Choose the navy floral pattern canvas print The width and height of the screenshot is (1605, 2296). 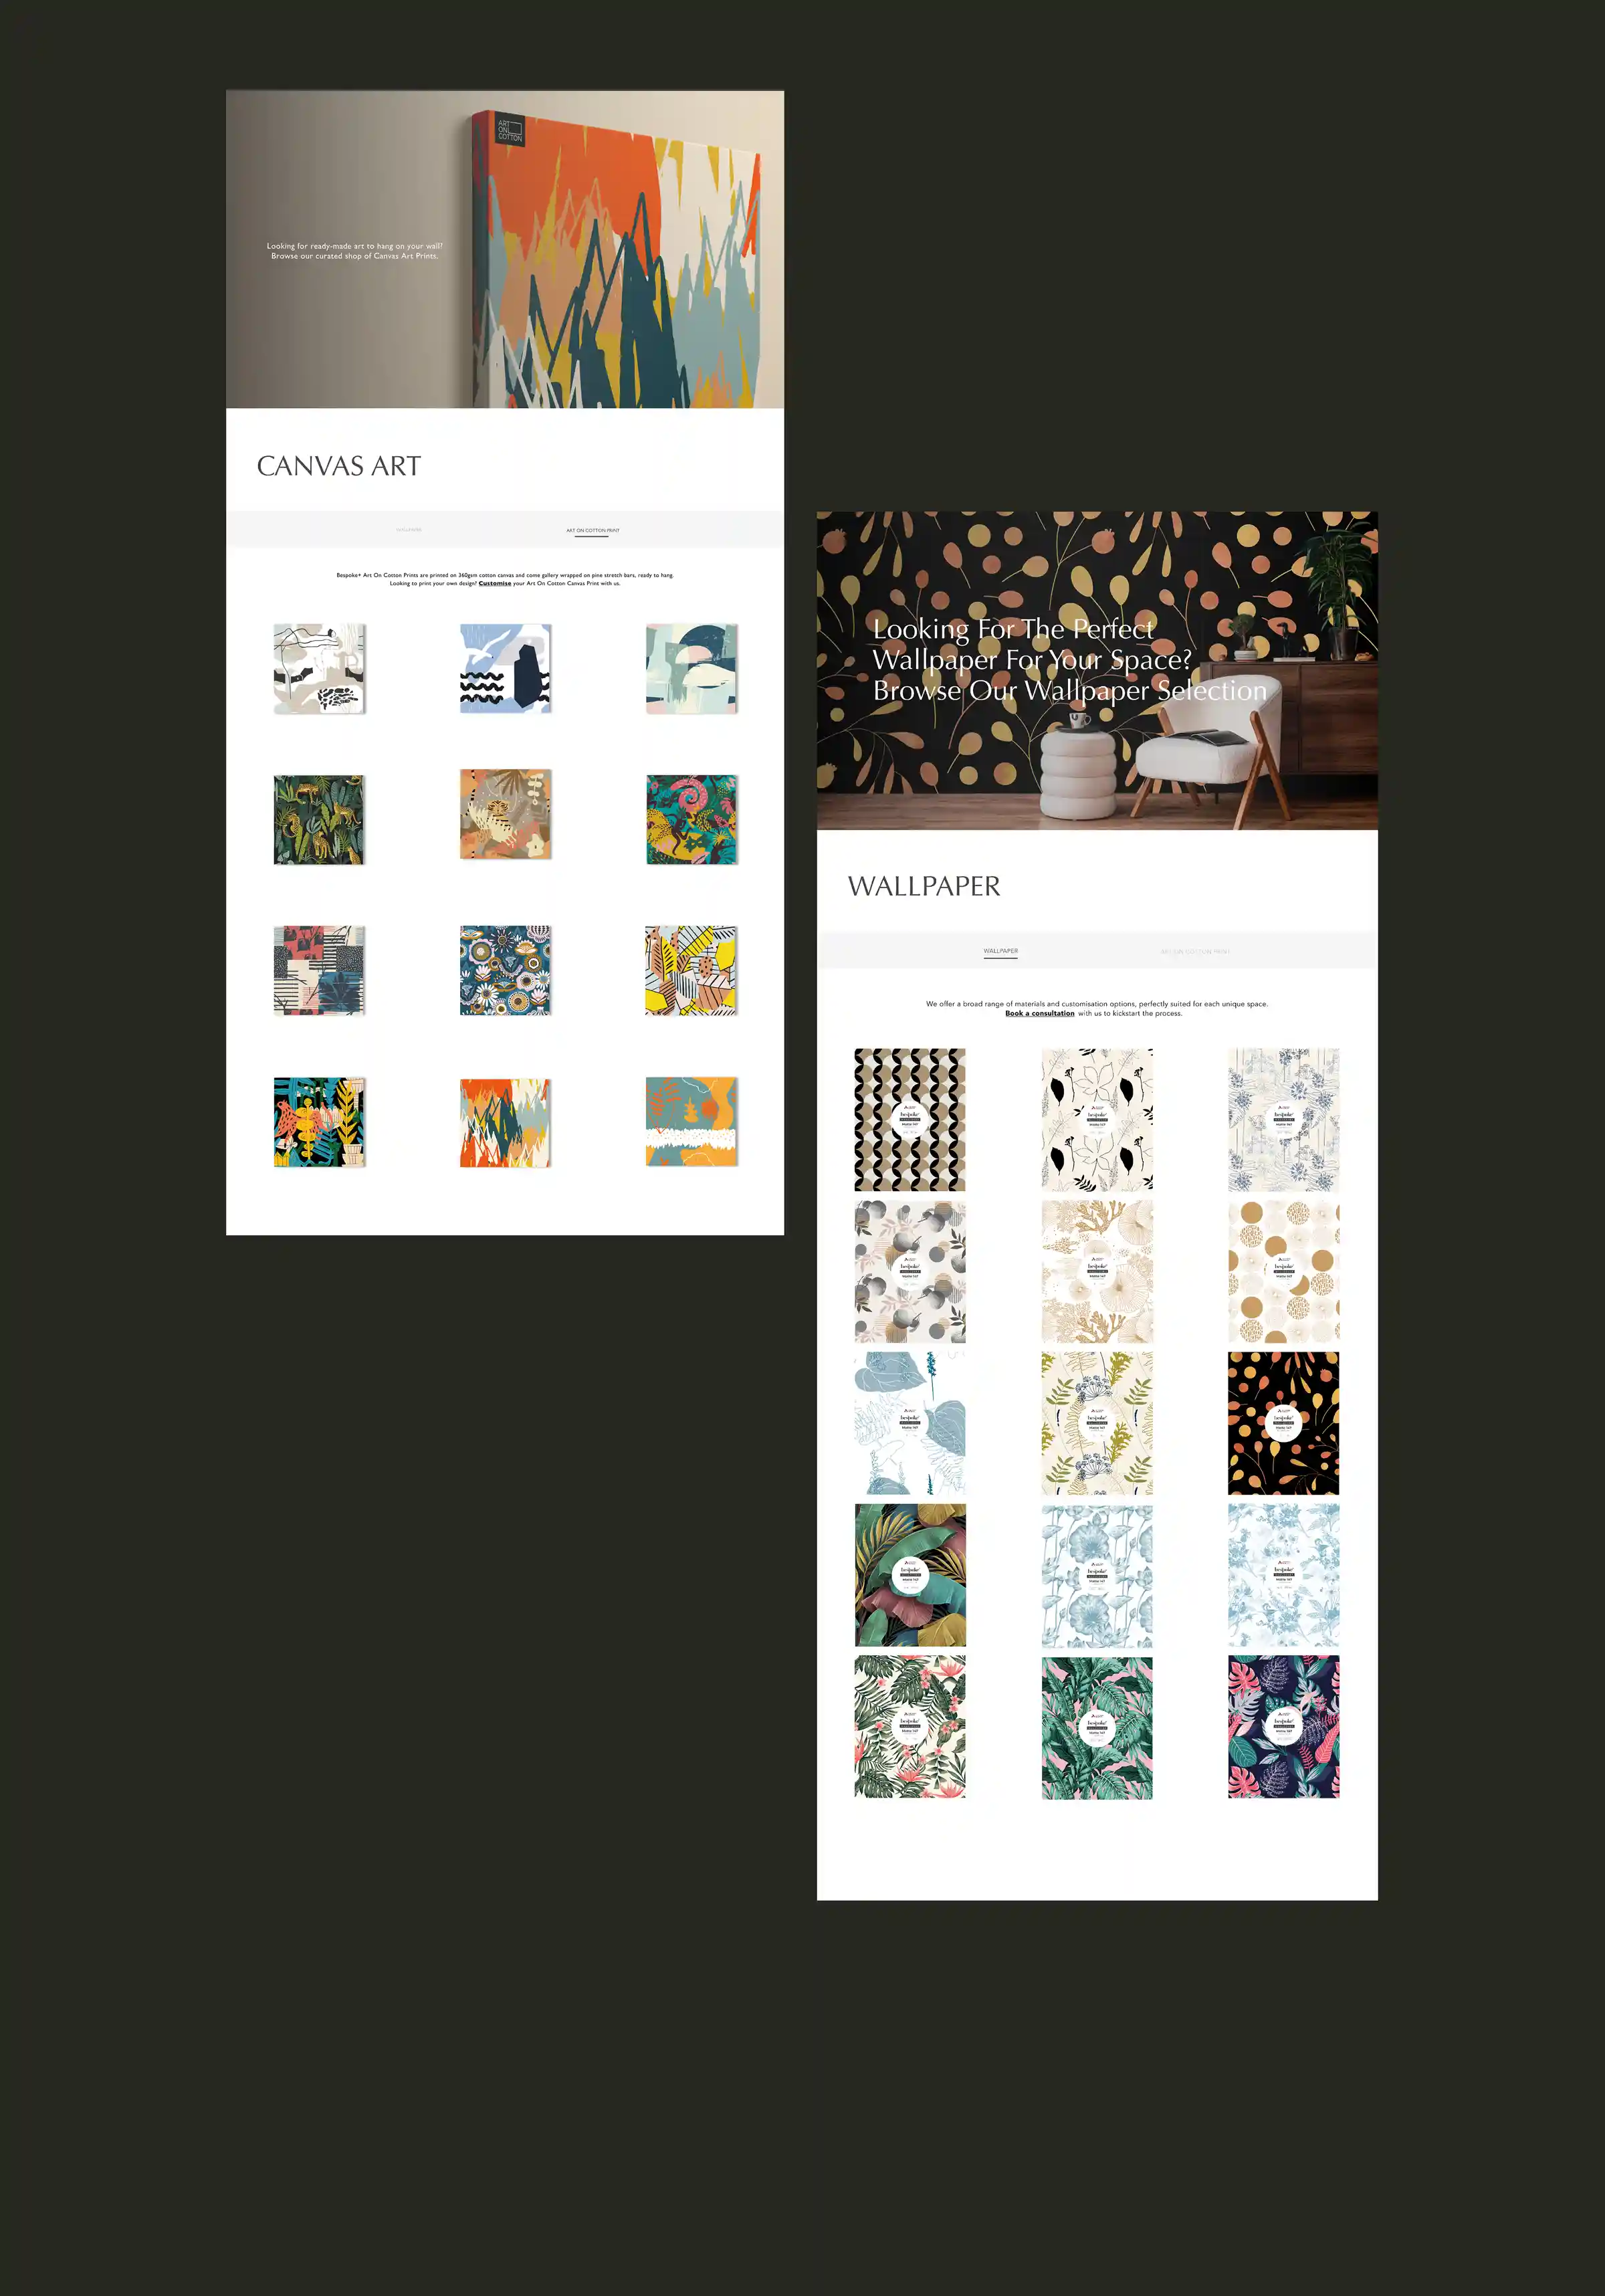pyautogui.click(x=505, y=970)
